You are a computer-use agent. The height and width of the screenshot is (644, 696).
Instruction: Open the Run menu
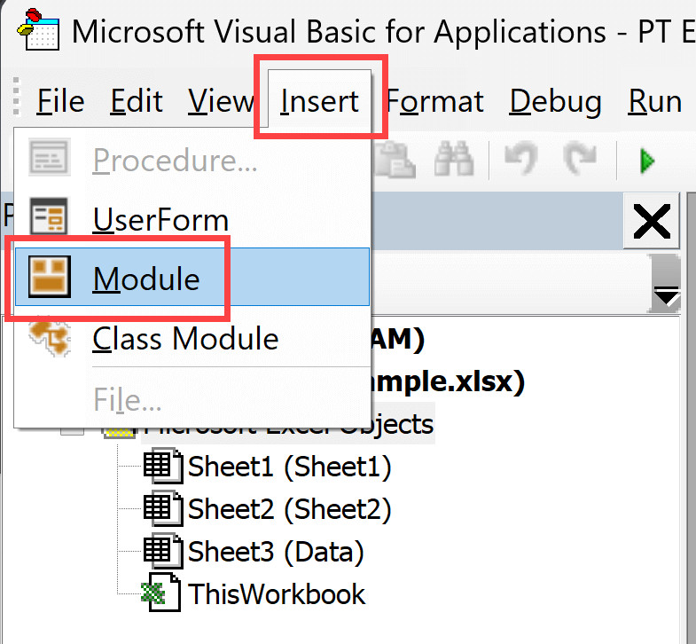click(654, 102)
